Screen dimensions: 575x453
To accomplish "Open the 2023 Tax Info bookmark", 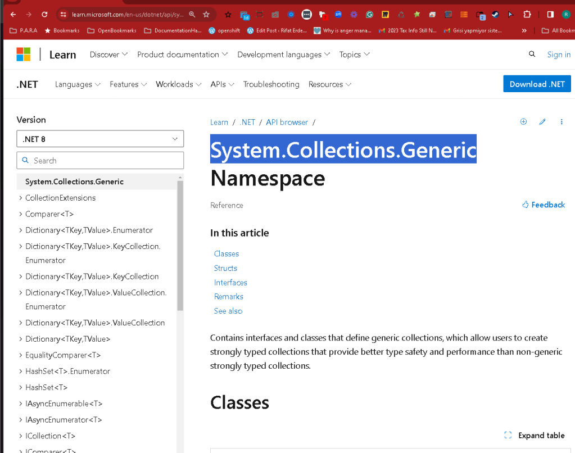I will [408, 30].
